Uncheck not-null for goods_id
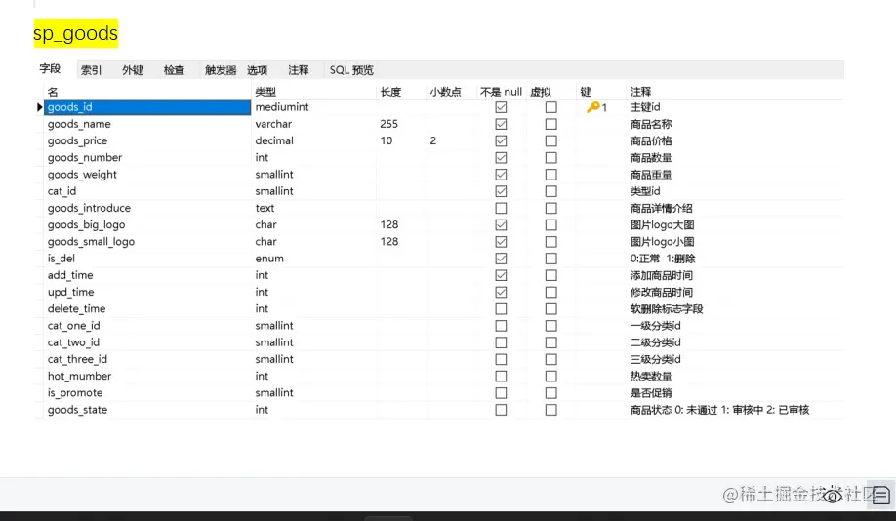The image size is (896, 521). tap(501, 106)
